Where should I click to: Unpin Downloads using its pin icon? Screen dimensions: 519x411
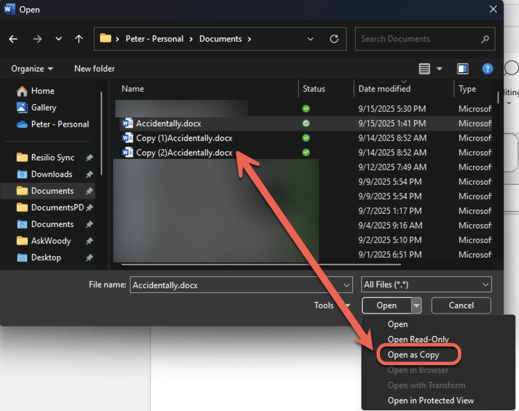(89, 174)
